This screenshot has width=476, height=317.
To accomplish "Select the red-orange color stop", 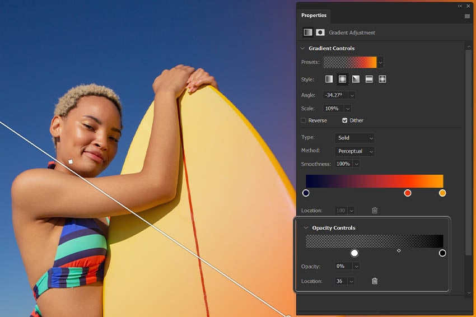I will click(408, 193).
